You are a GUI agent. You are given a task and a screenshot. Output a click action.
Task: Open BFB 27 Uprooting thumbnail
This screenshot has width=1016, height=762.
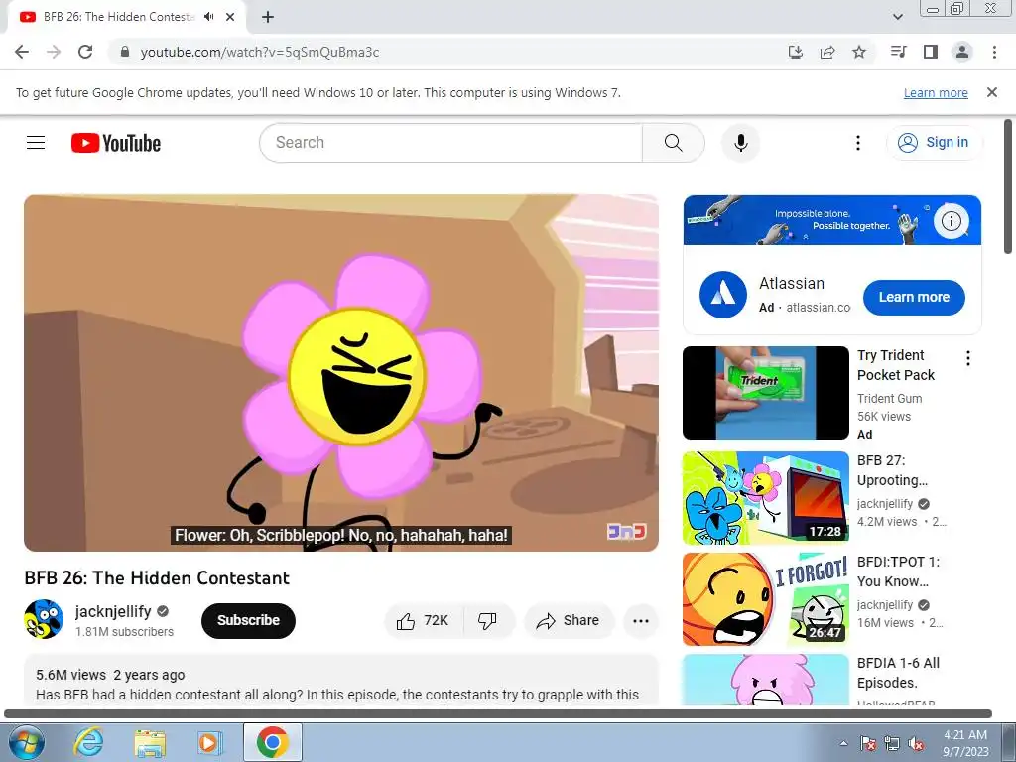765,498
